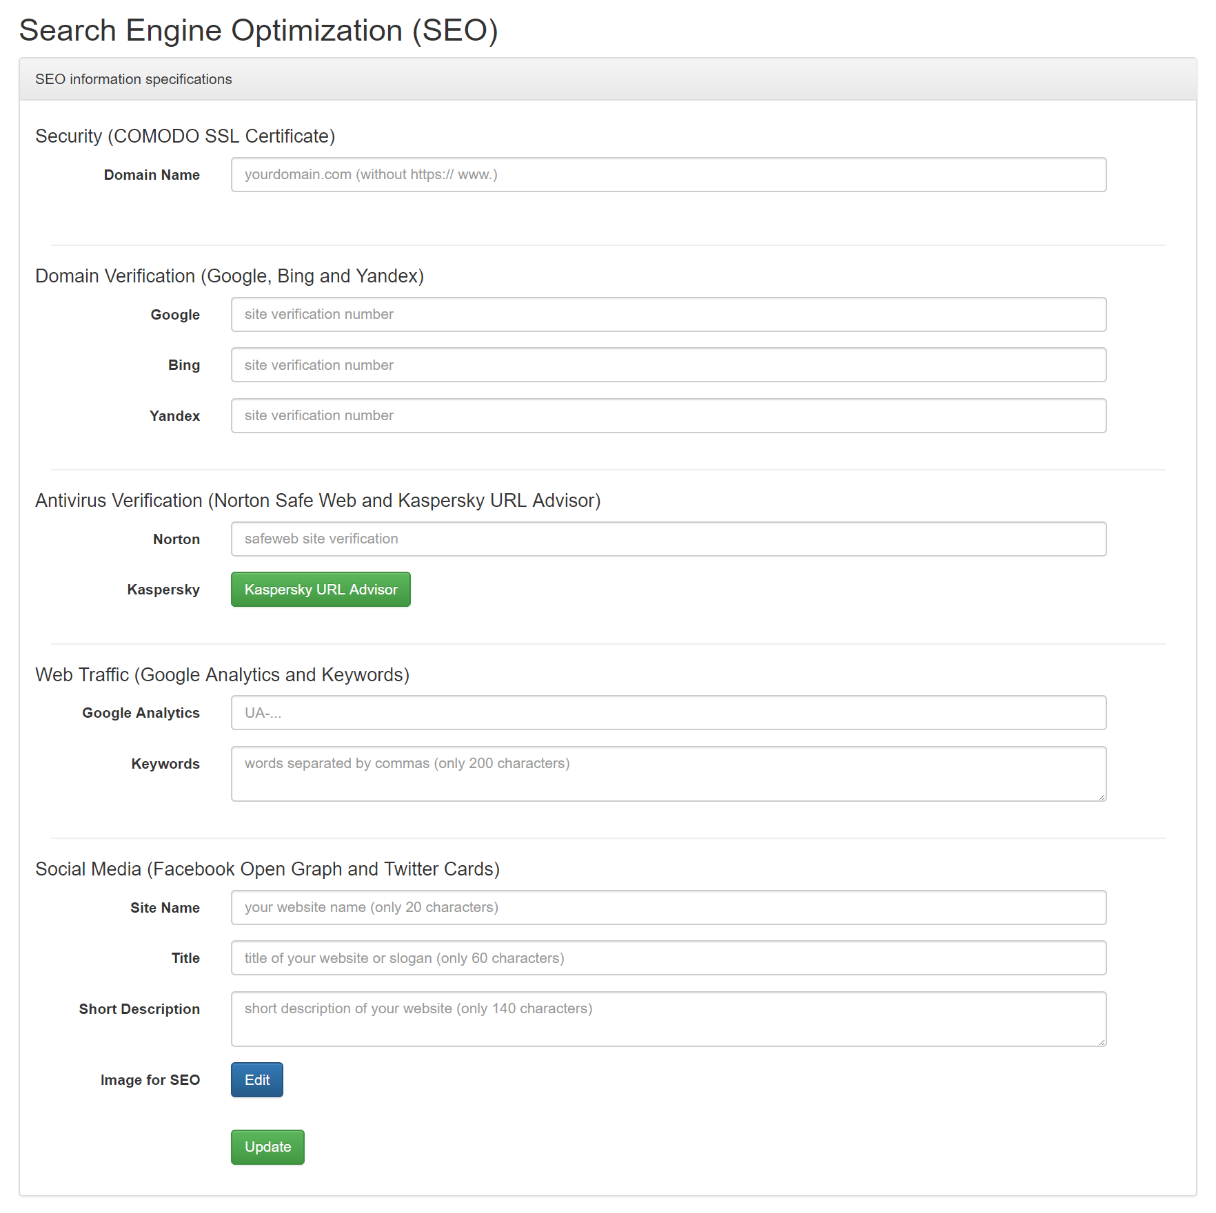The width and height of the screenshot is (1216, 1213).
Task: Click the green Update button
Action: pyautogui.click(x=267, y=1148)
